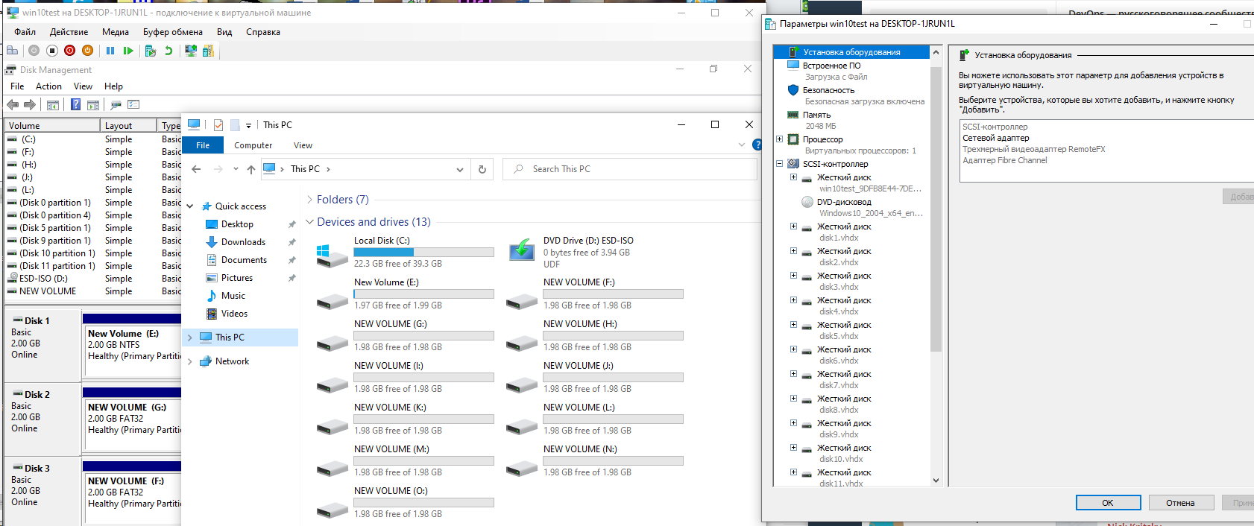The image size is (1254, 526).
Task: Click the Settings checklist icon in Disk Management toolbar
Action: pyautogui.click(x=133, y=104)
